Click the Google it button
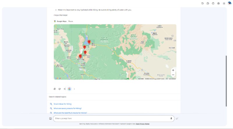 [69, 89]
